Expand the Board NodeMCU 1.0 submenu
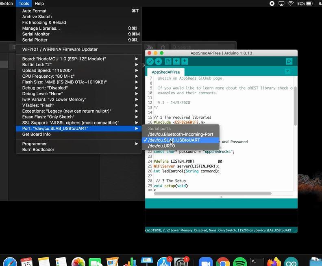Viewport: 322px width, 266px height. tap(78, 59)
